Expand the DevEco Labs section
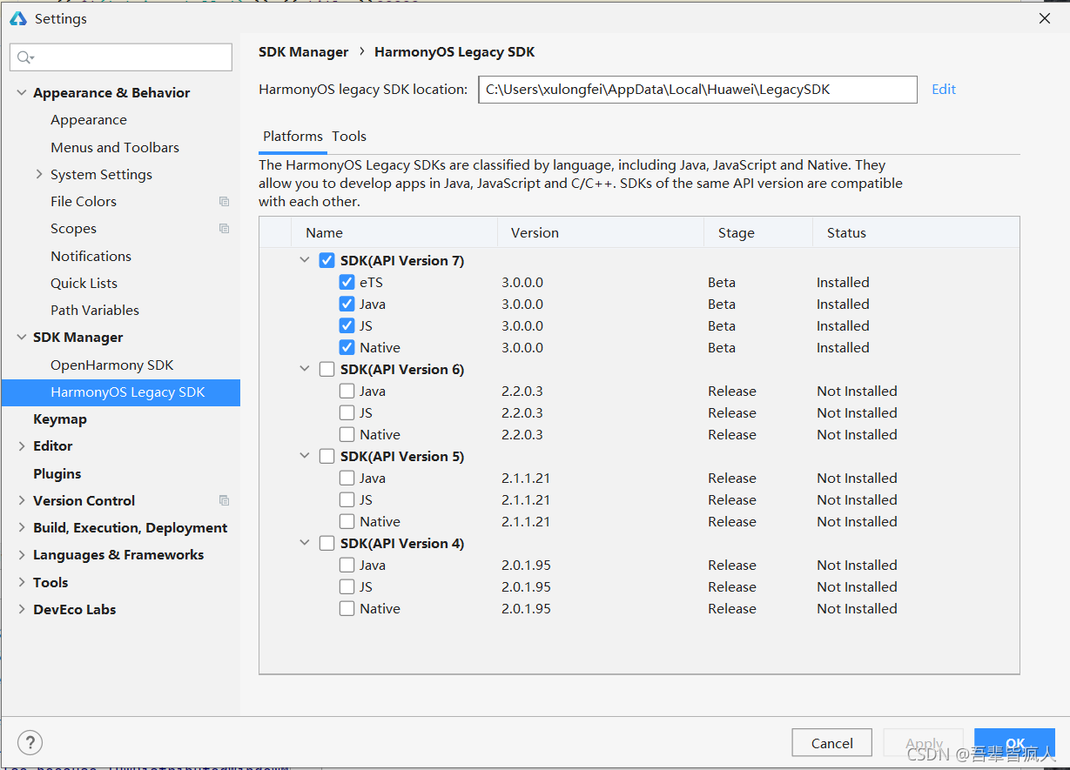Viewport: 1070px width, 770px height. pos(22,610)
